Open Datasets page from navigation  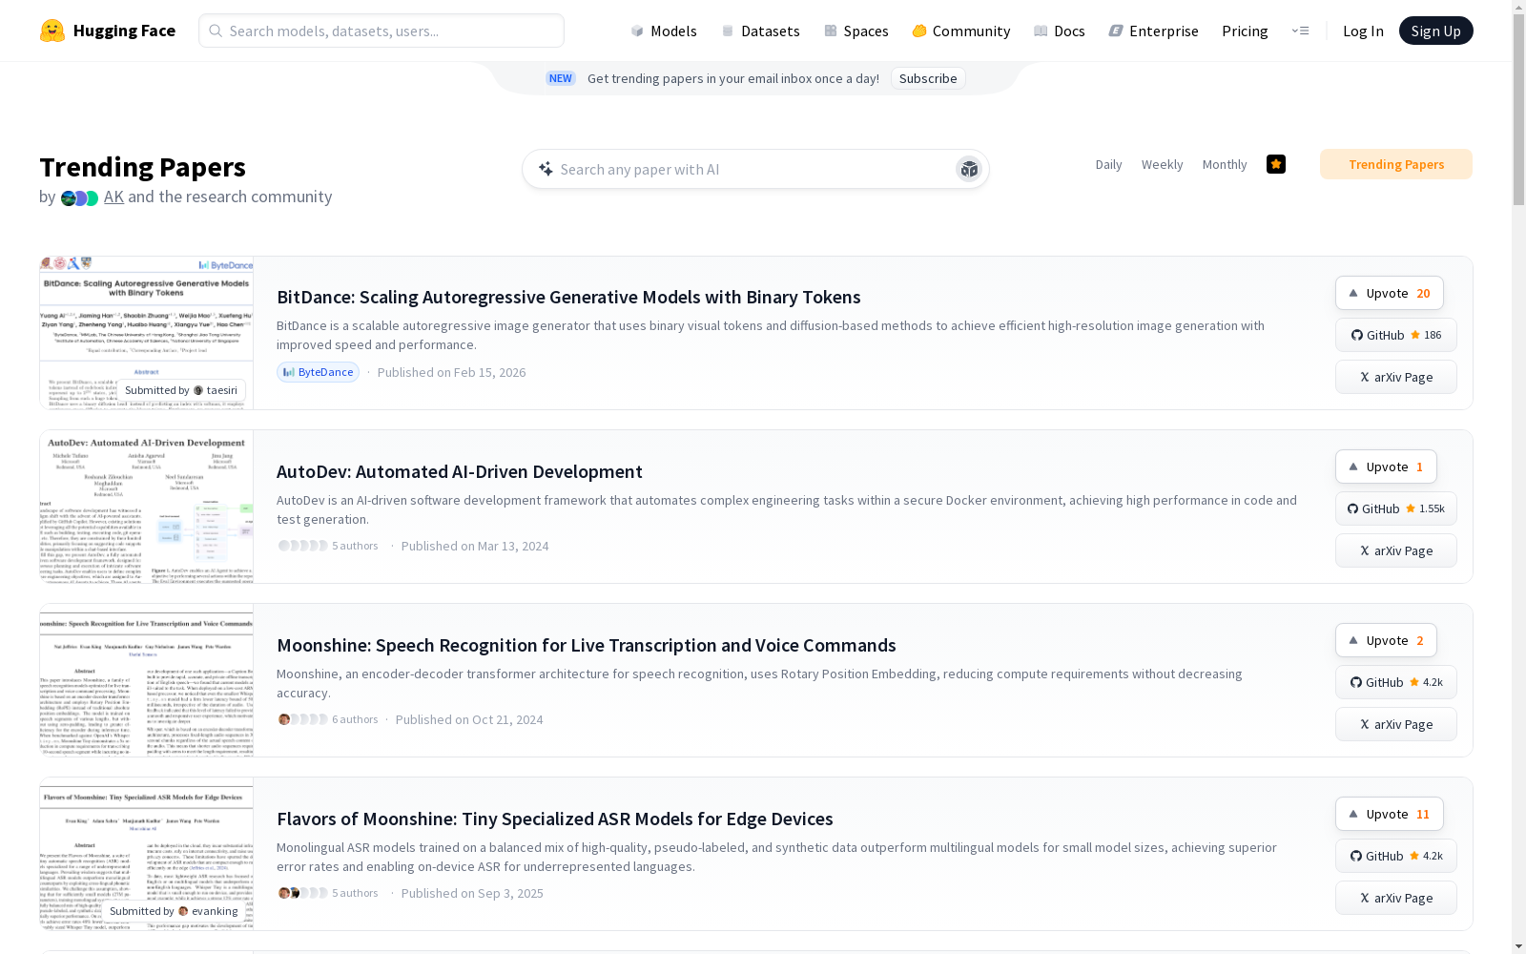760,31
